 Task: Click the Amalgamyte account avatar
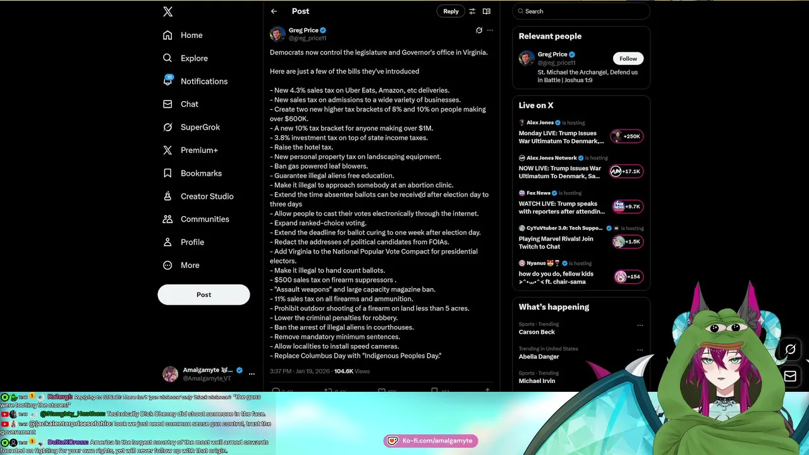[x=170, y=374]
